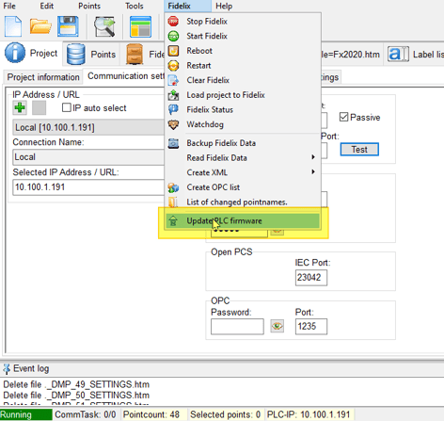
Task: Click the New file toolbar icon
Action: [x=13, y=26]
